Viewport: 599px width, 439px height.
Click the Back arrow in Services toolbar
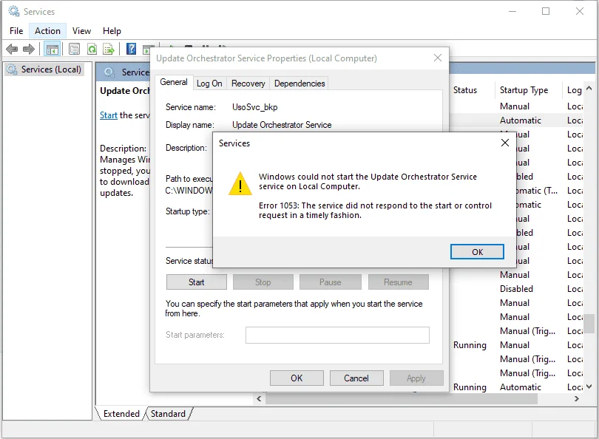[12, 49]
